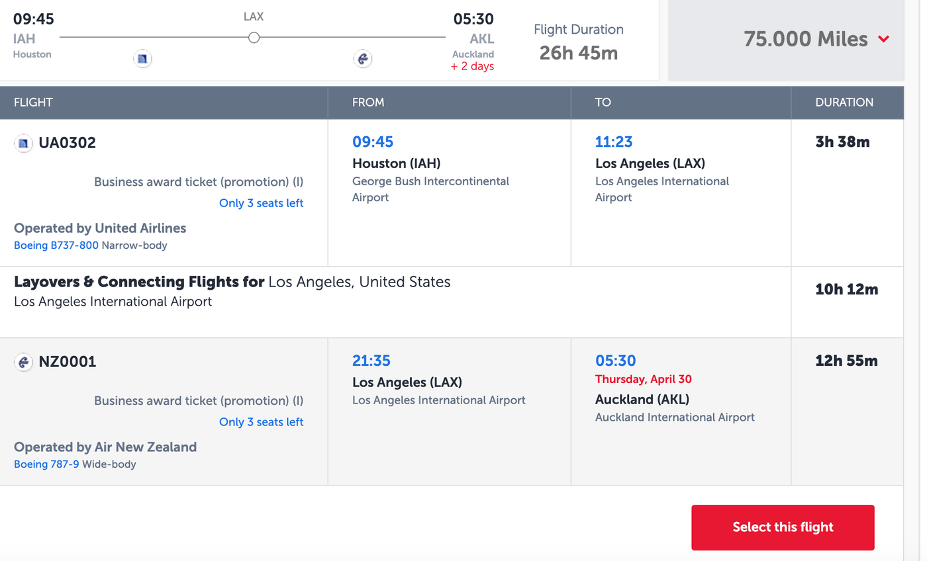Select the 21:35 departure time for NZ0001
Screen dimensions: 927x561
coord(371,361)
